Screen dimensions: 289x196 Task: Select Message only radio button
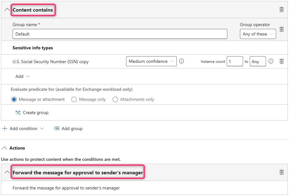(74, 100)
